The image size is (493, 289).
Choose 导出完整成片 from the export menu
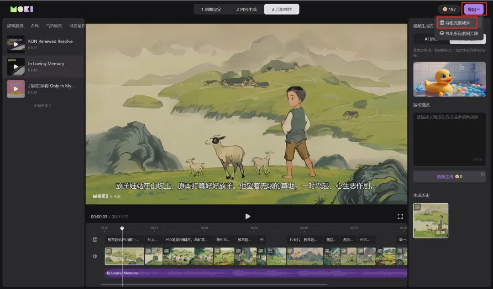pyautogui.click(x=456, y=21)
